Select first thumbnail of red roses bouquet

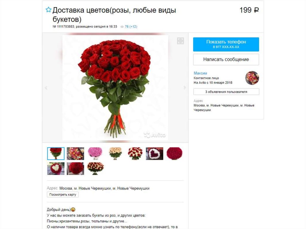56,154
